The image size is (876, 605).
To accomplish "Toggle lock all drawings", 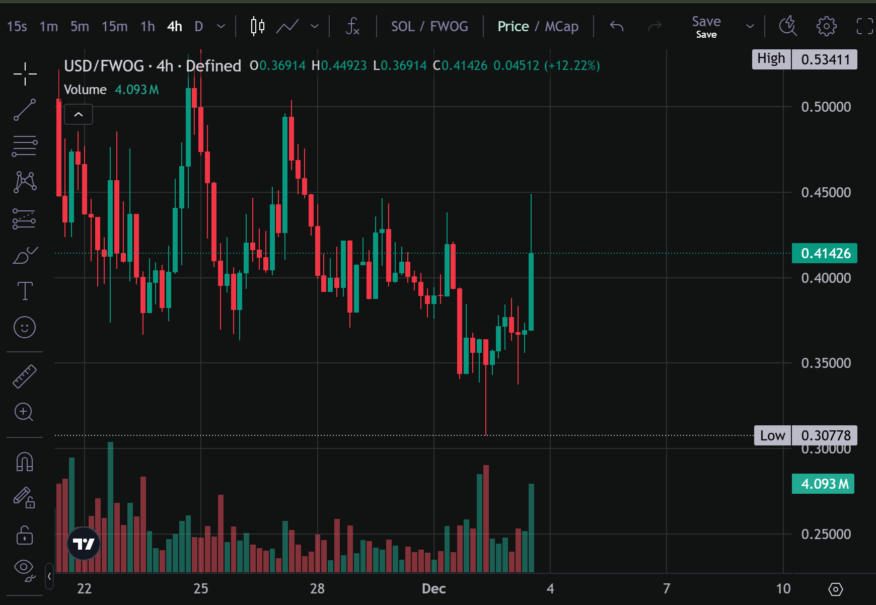I will click(24, 535).
